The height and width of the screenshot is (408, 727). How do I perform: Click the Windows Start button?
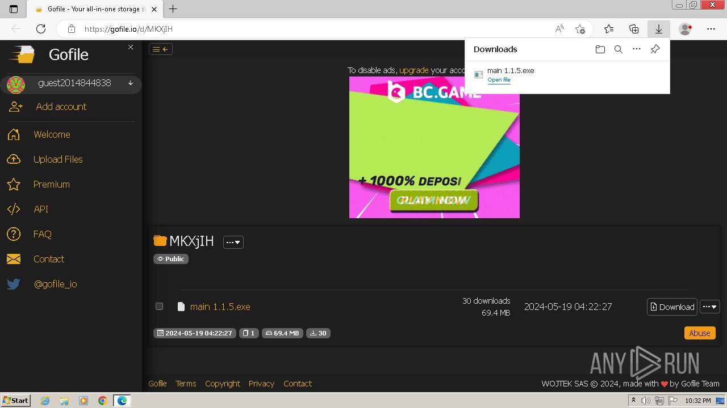pyautogui.click(x=15, y=401)
